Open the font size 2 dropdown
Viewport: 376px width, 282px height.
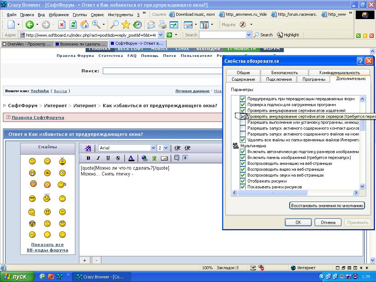(166, 148)
